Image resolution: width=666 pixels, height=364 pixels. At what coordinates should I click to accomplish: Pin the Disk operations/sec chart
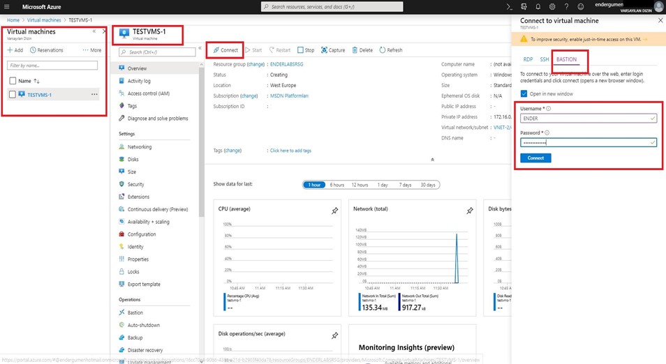point(334,335)
